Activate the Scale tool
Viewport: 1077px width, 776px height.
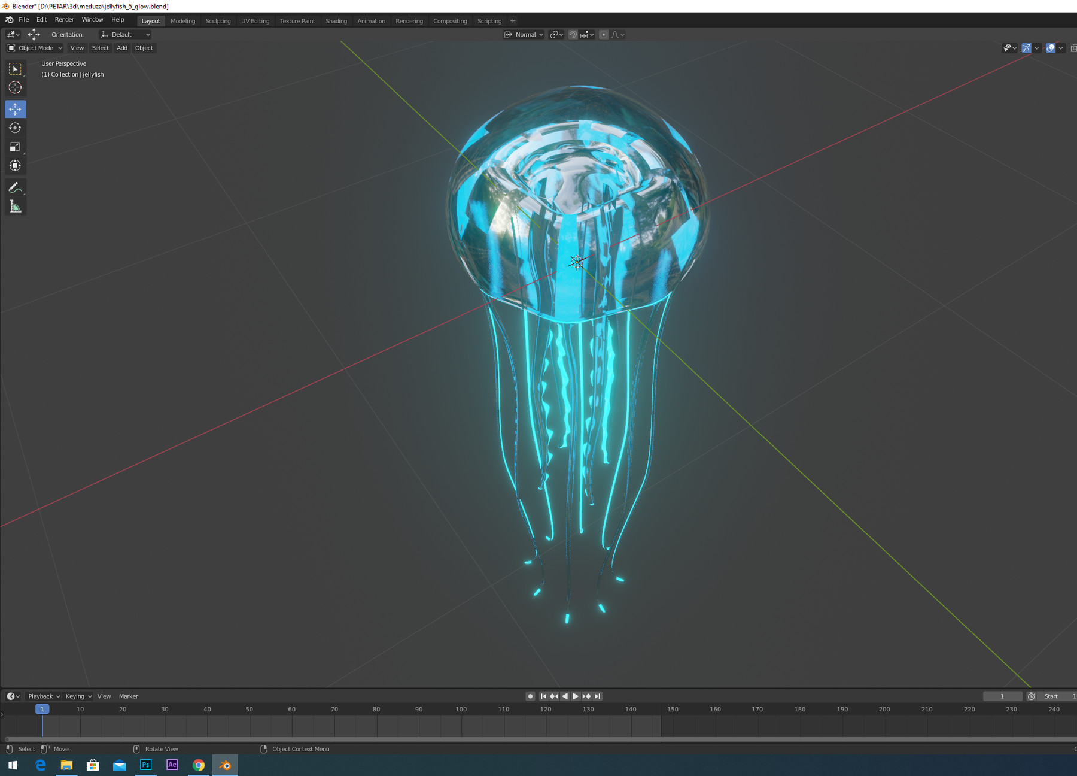point(16,147)
